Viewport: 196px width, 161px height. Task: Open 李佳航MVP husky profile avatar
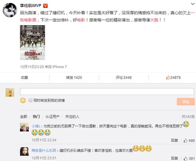click(x=10, y=10)
